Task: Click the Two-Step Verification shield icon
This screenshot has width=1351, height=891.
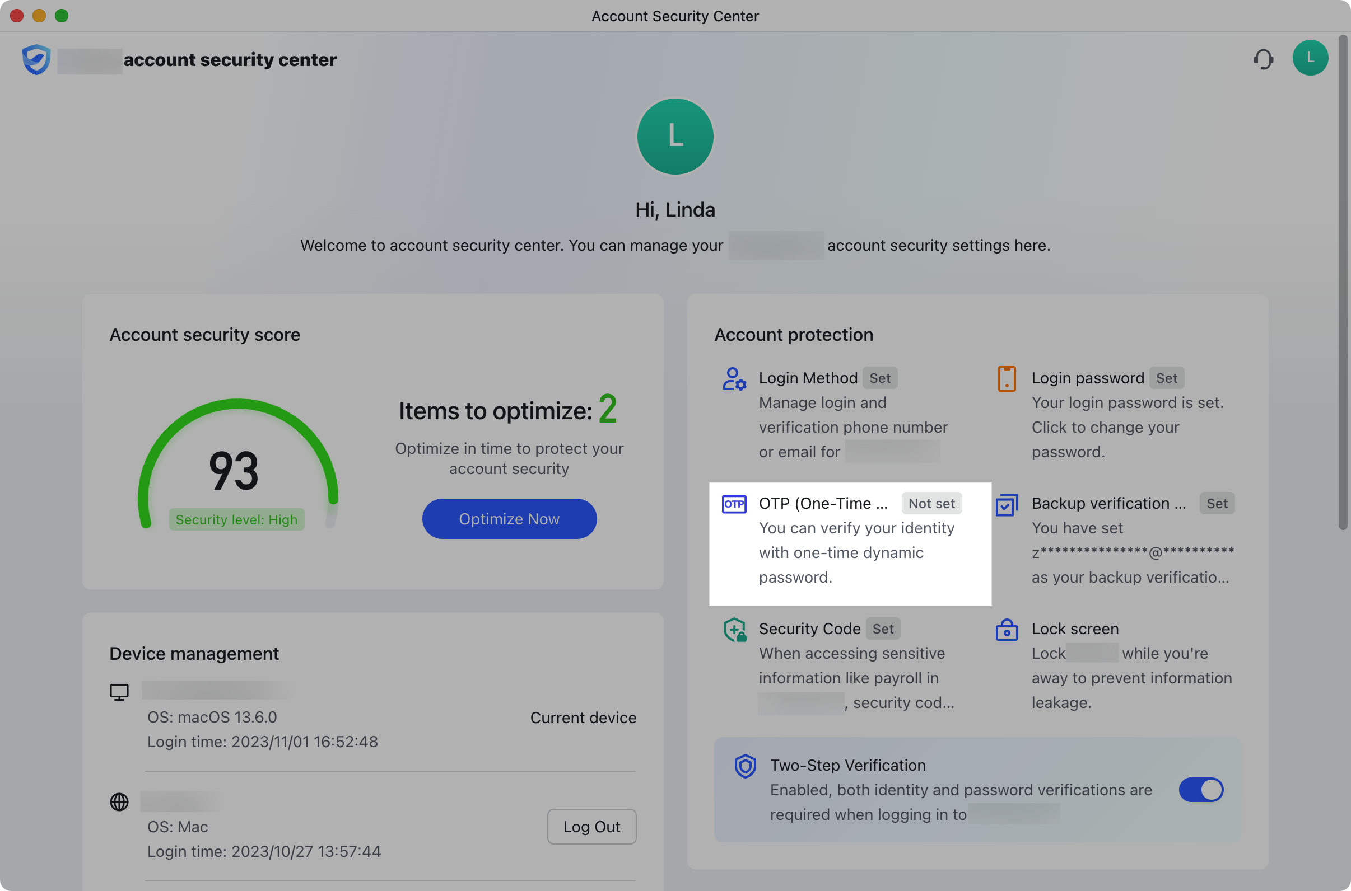Action: (x=746, y=766)
